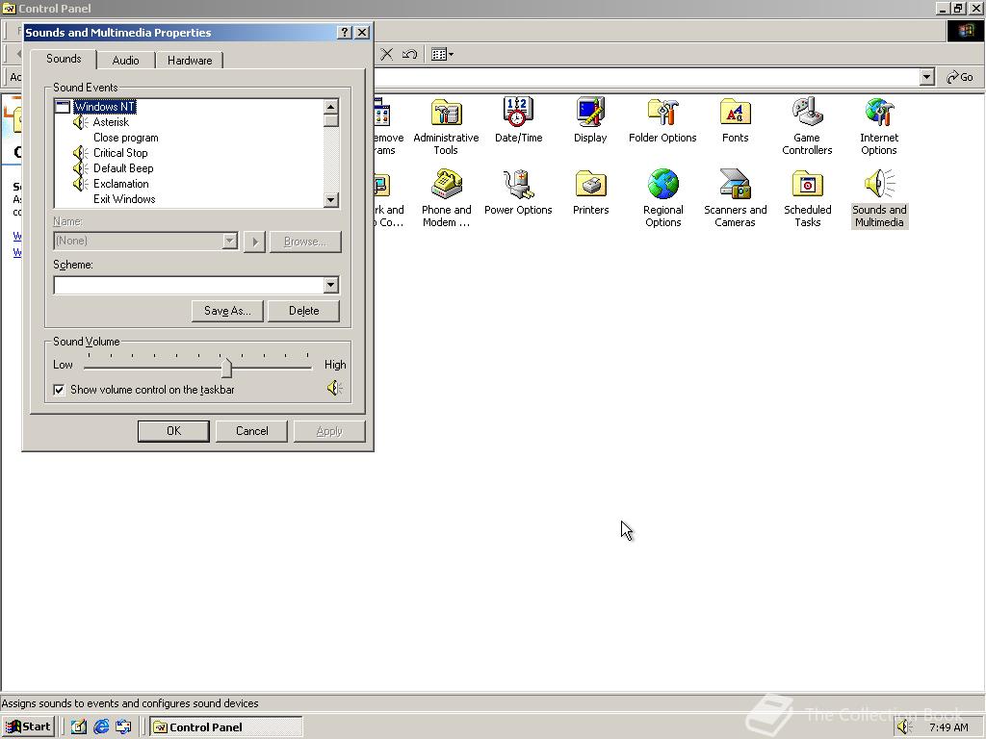Click the Undo toolbar icon
986x739 pixels.
409,54
